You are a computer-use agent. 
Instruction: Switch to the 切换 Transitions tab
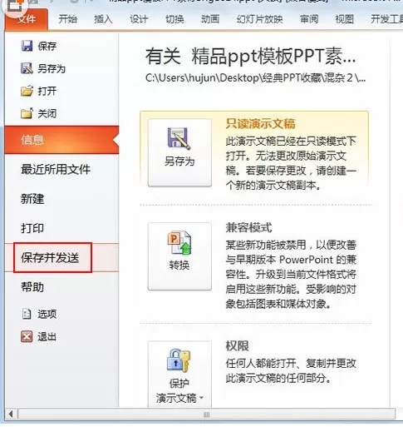pos(174,19)
